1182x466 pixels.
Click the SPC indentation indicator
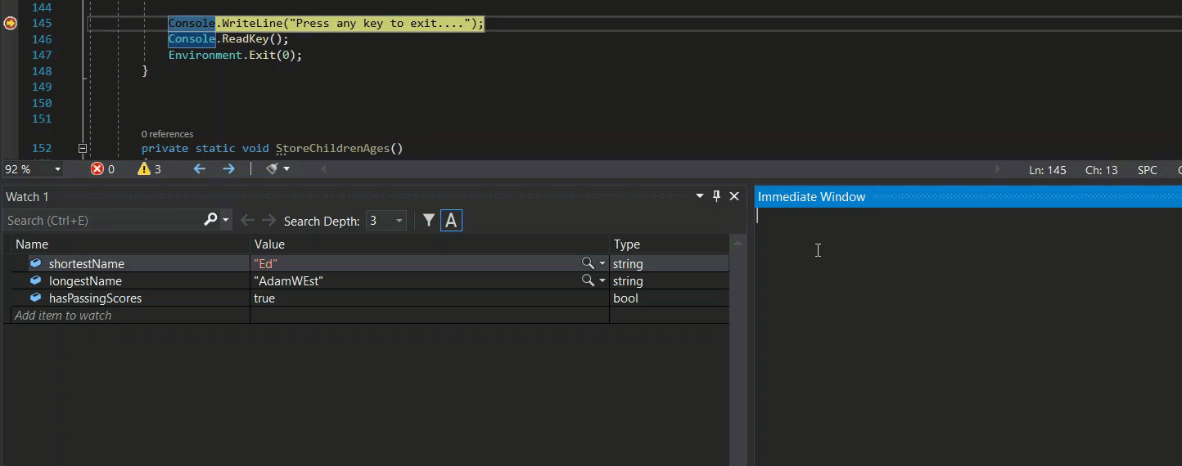(x=1148, y=170)
